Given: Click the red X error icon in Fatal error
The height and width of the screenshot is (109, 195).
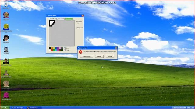Looking at the screenshot, I should pyautogui.click(x=80, y=52).
